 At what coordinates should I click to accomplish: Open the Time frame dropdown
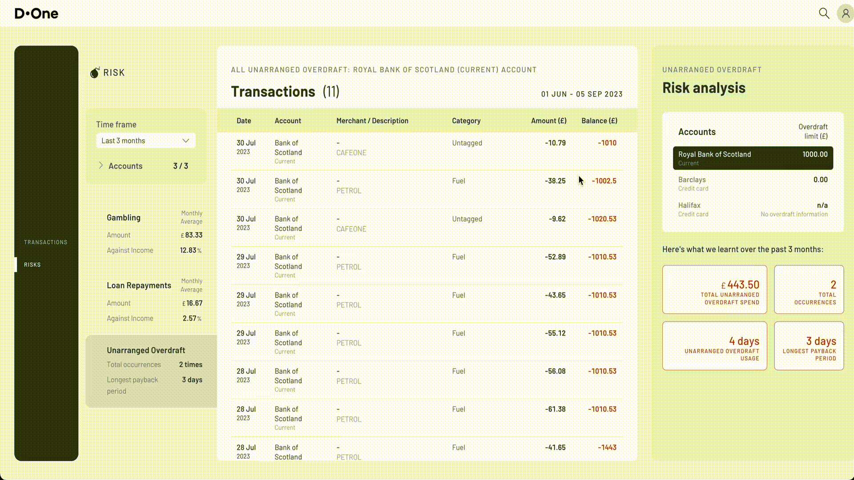(x=145, y=141)
